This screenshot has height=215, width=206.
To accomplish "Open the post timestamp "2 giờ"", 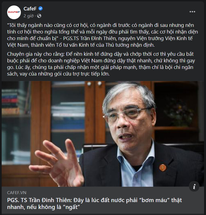I will click(x=28, y=16).
